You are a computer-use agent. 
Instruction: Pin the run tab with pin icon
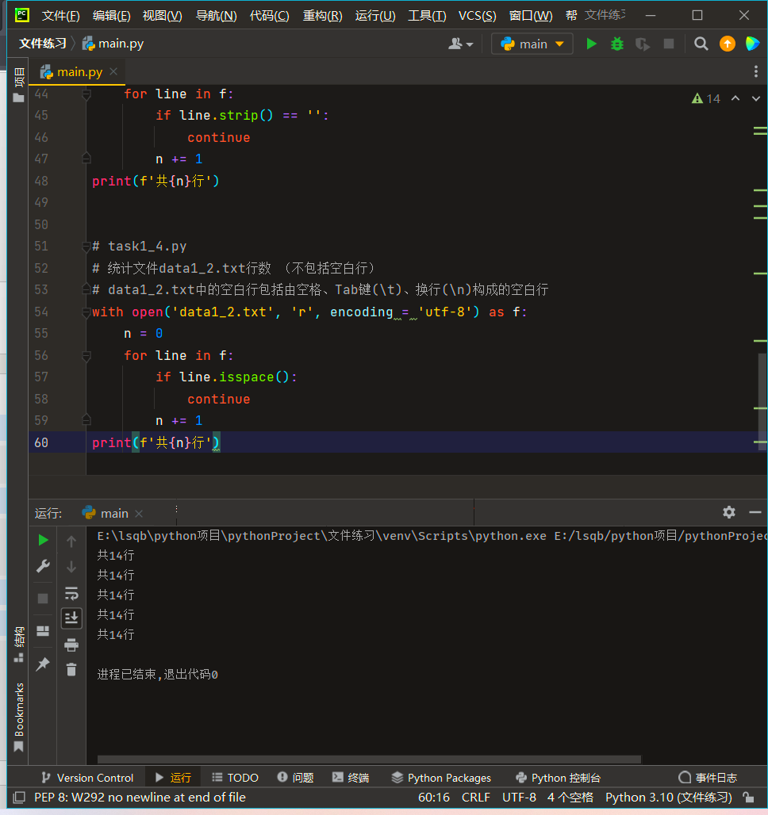[x=43, y=664]
